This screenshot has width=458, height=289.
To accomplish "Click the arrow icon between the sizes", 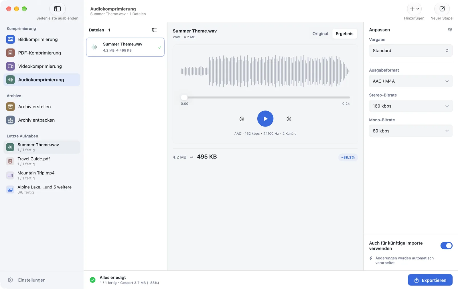I will pyautogui.click(x=192, y=157).
